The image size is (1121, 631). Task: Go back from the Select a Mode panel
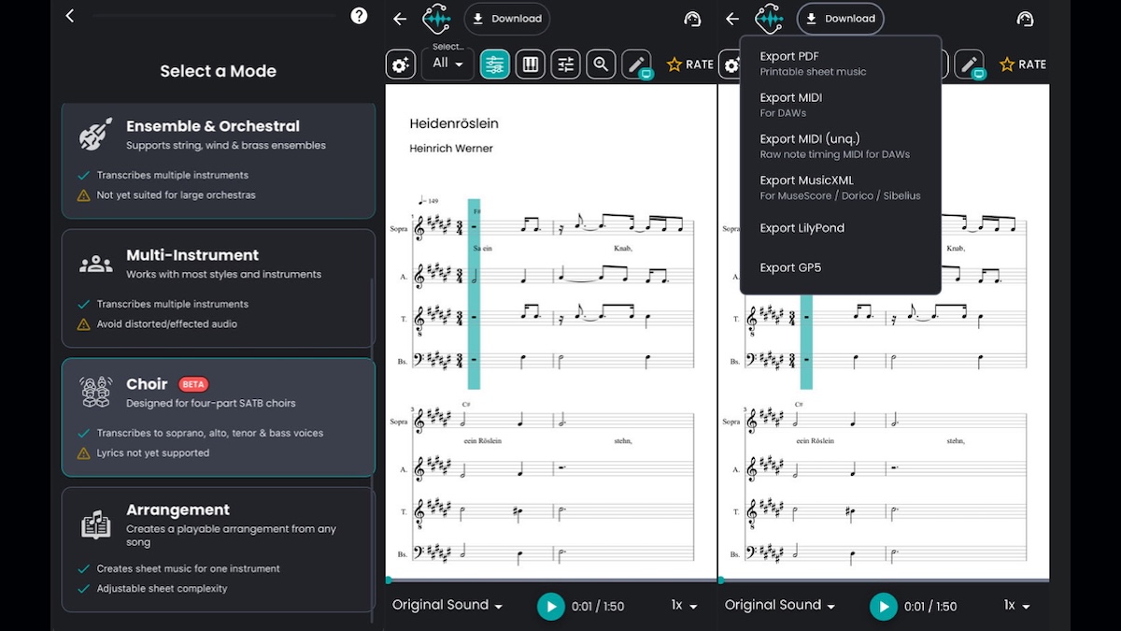[x=70, y=16]
